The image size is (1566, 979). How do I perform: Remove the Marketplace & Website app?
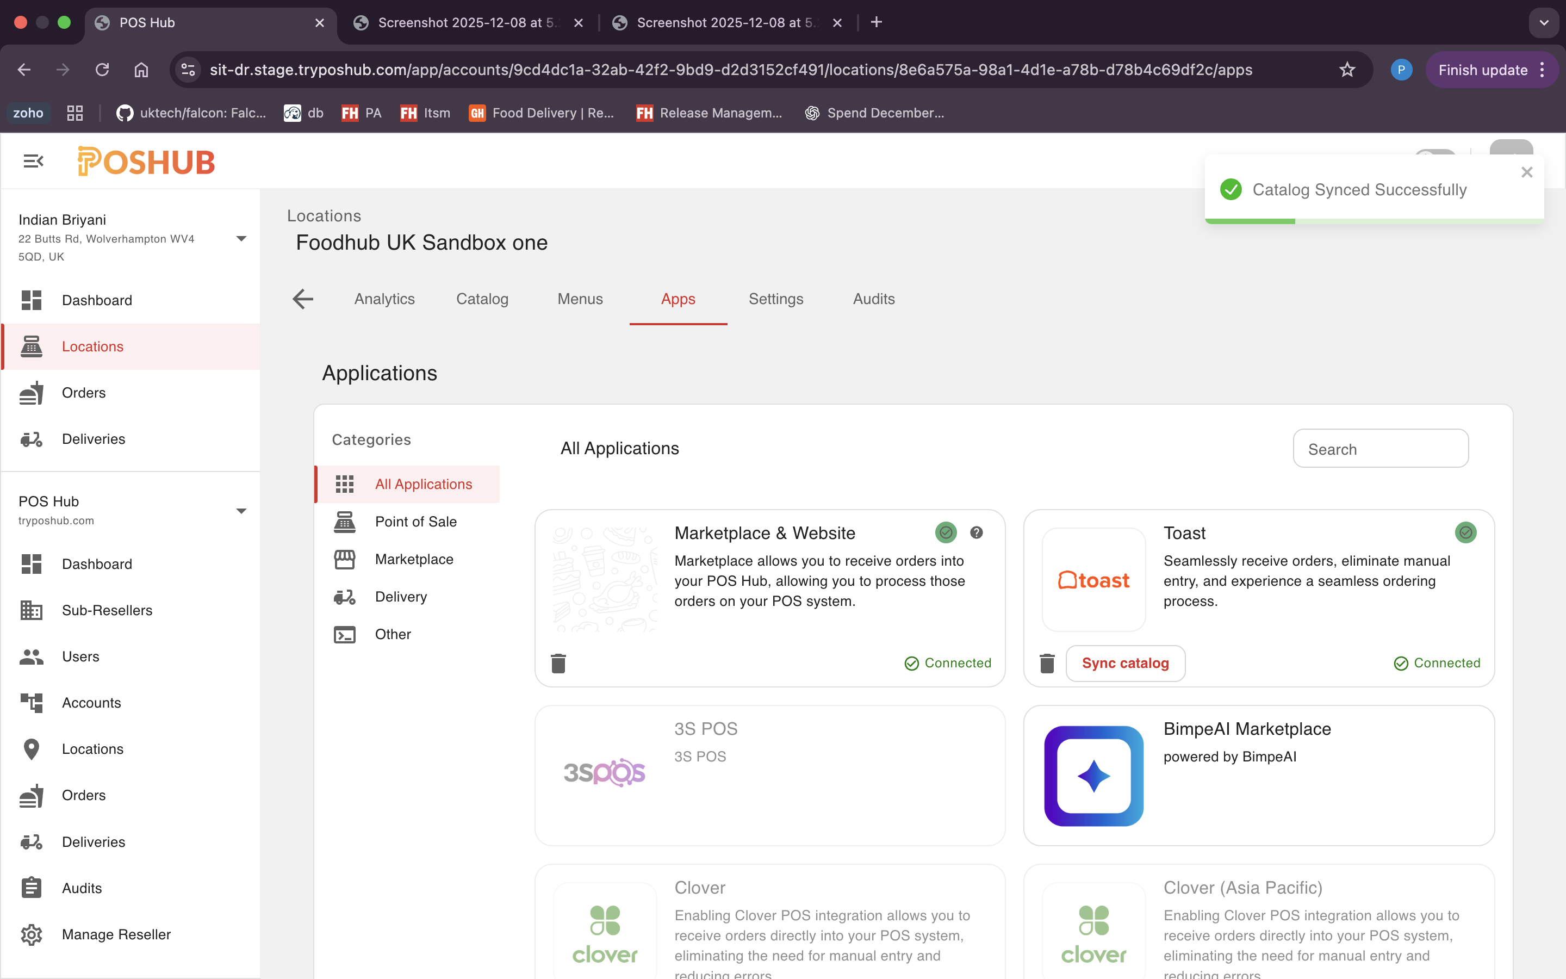pos(558,663)
